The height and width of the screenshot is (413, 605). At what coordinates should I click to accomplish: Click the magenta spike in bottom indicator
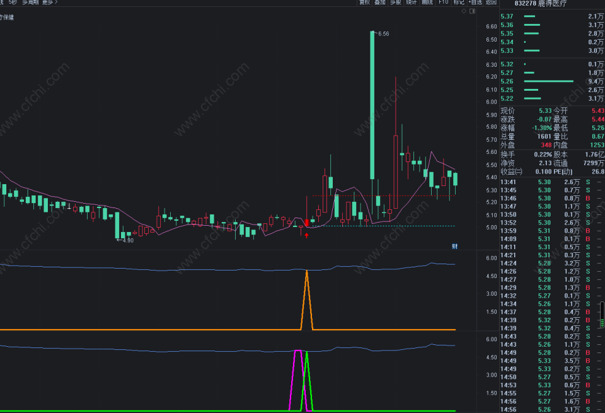(x=297, y=380)
